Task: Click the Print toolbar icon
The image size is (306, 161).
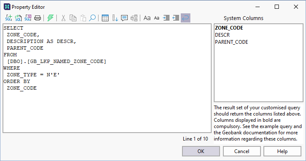Action: click(x=38, y=18)
